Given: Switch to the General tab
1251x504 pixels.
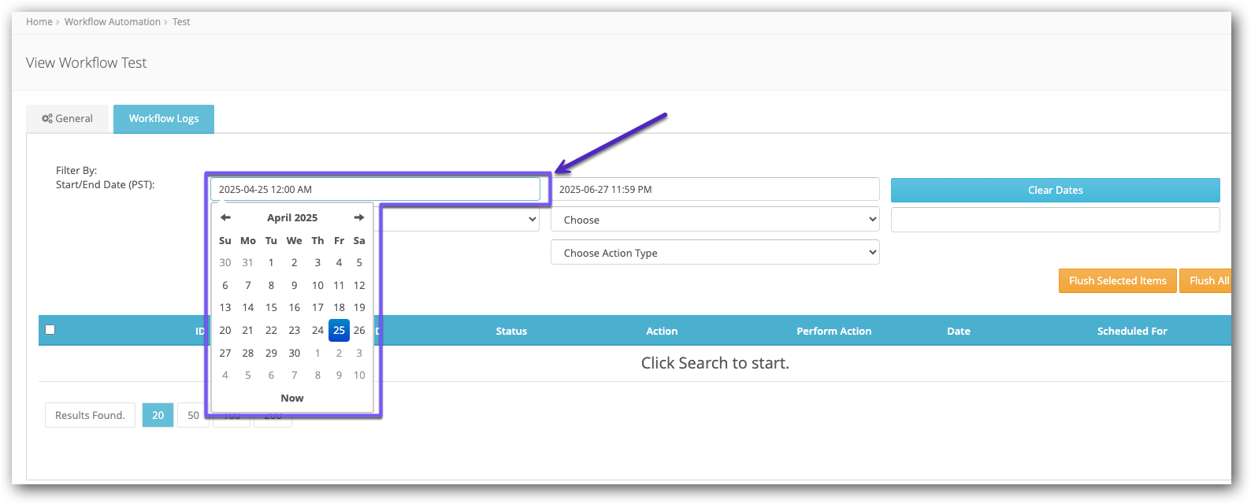Looking at the screenshot, I should (67, 119).
